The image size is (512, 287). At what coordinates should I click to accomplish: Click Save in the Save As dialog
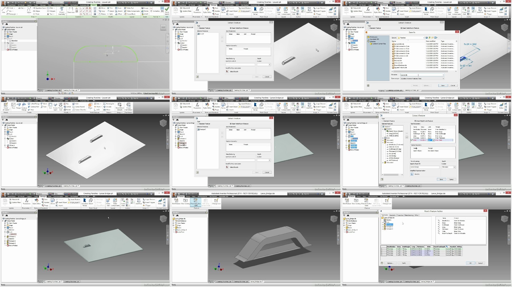(443, 85)
